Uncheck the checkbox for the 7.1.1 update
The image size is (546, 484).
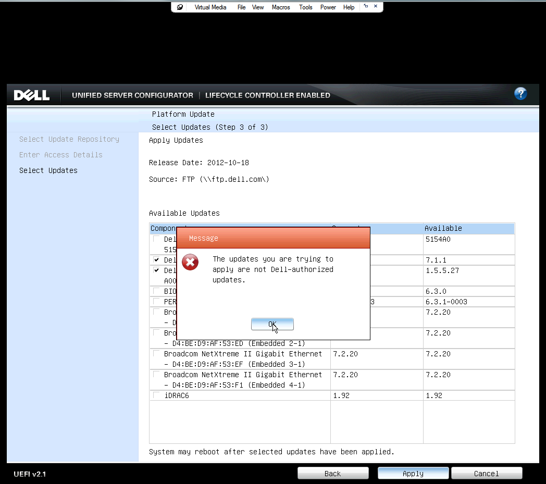point(156,260)
